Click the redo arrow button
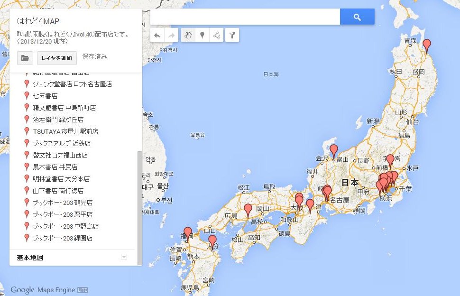The image size is (460, 296). (171, 35)
